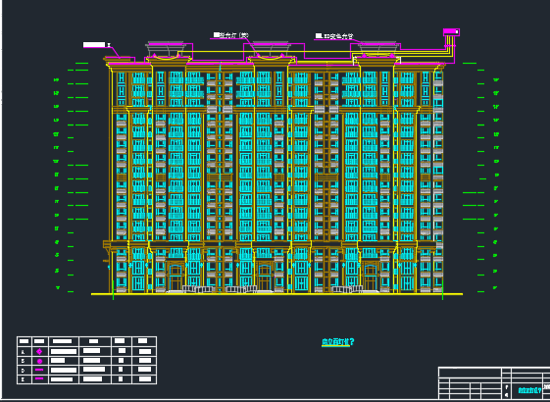The height and width of the screenshot is (402, 550).
Task: Click the letter D cell in legend table
Action: (24, 370)
